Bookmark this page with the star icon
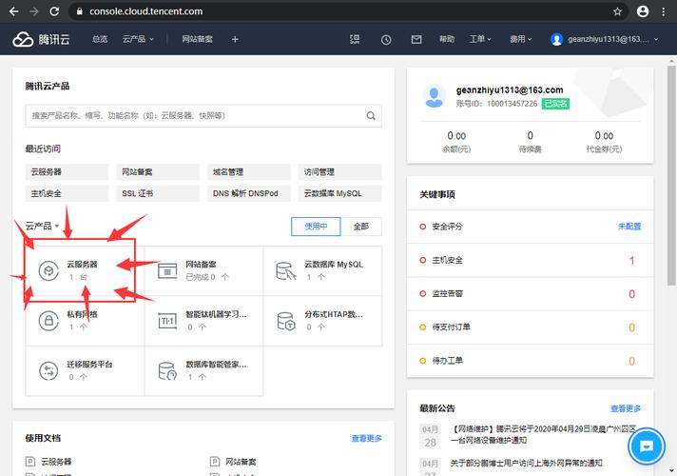 coord(617,11)
